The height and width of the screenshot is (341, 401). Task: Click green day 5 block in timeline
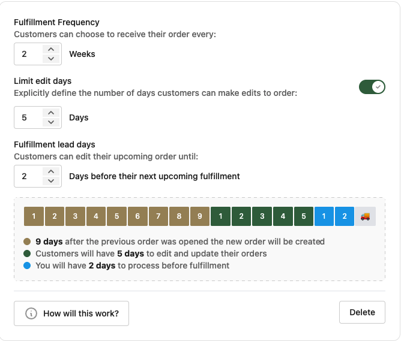click(303, 216)
